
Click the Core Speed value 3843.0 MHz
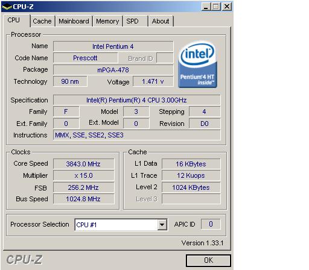(x=83, y=164)
